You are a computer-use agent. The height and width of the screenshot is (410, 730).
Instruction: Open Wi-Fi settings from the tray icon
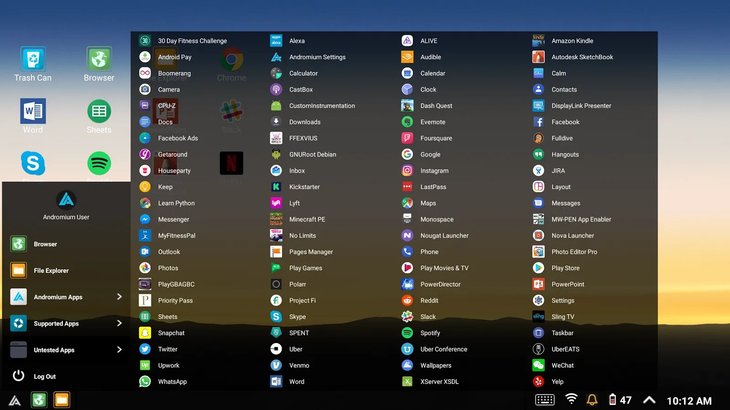tap(571, 399)
